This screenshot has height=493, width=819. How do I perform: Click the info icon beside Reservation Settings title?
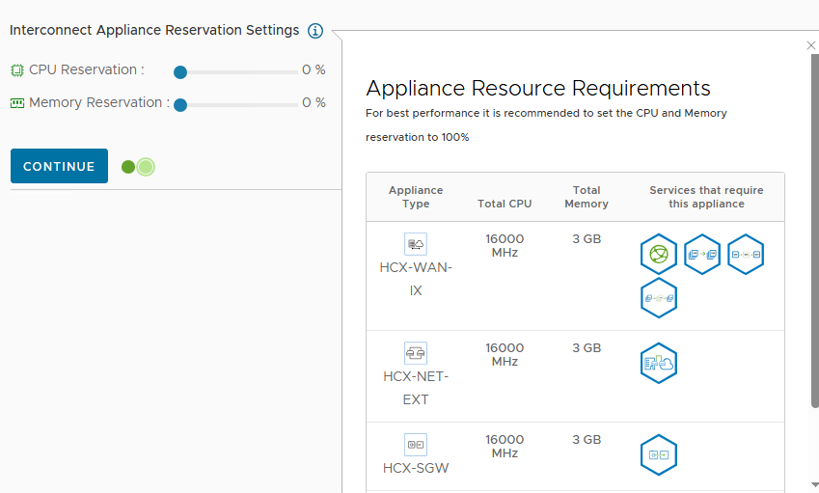[315, 31]
